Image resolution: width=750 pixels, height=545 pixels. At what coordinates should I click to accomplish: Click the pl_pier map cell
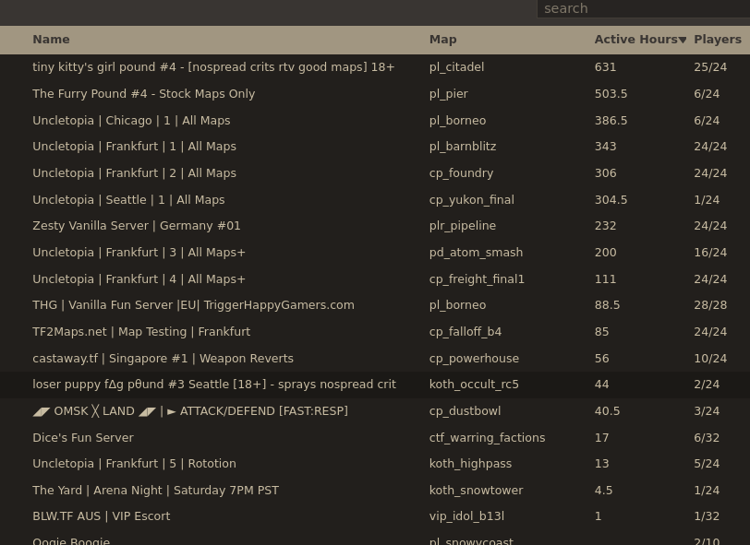(x=449, y=94)
